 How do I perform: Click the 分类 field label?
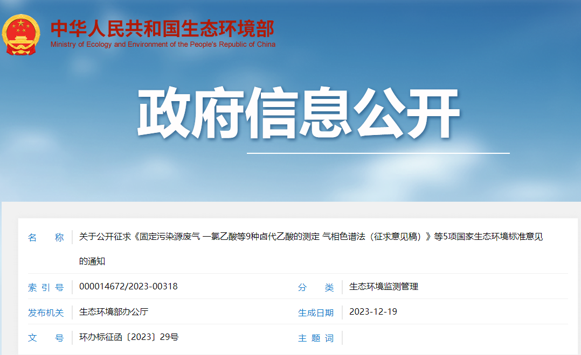(316, 287)
